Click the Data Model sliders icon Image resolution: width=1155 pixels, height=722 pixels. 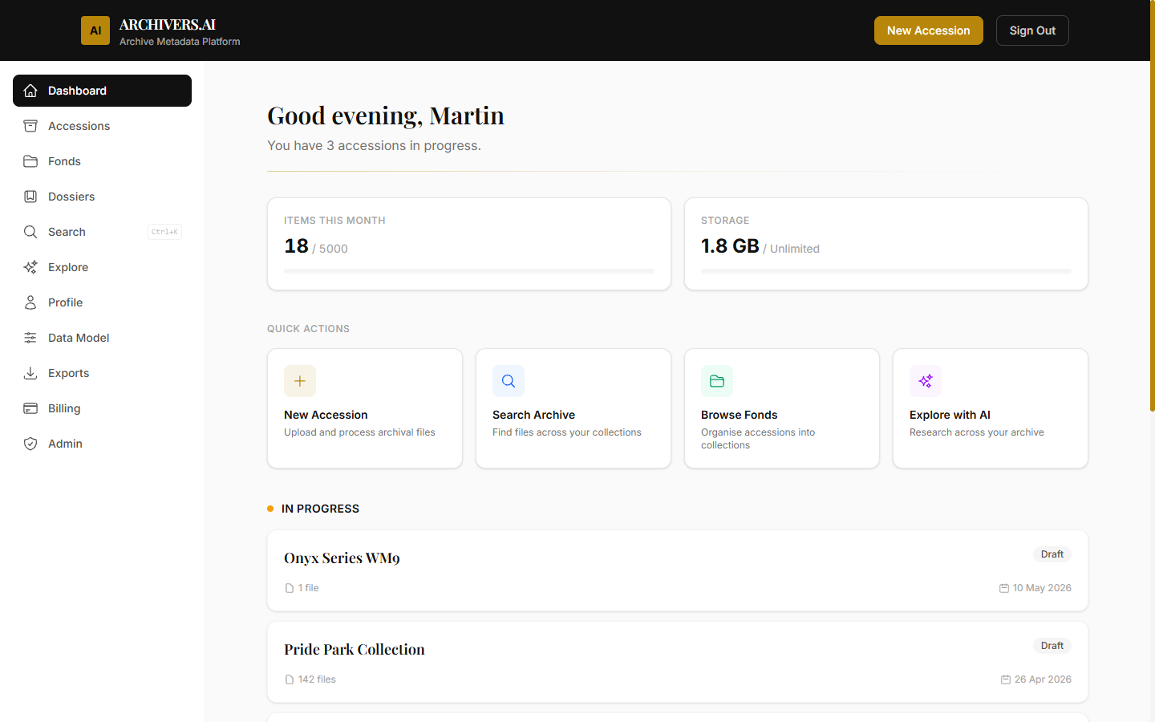pyautogui.click(x=30, y=338)
